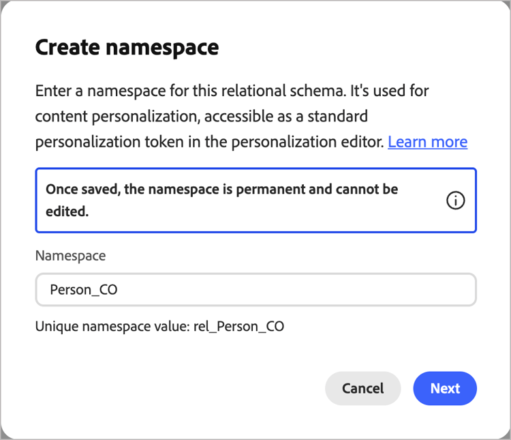Open the Learn more link
The image size is (511, 440).
pos(427,142)
